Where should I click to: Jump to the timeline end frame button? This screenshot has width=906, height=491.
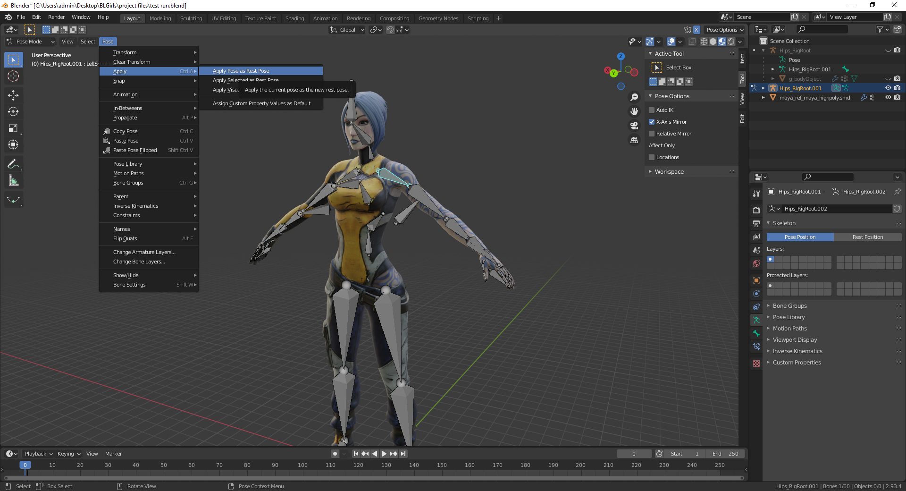(403, 454)
